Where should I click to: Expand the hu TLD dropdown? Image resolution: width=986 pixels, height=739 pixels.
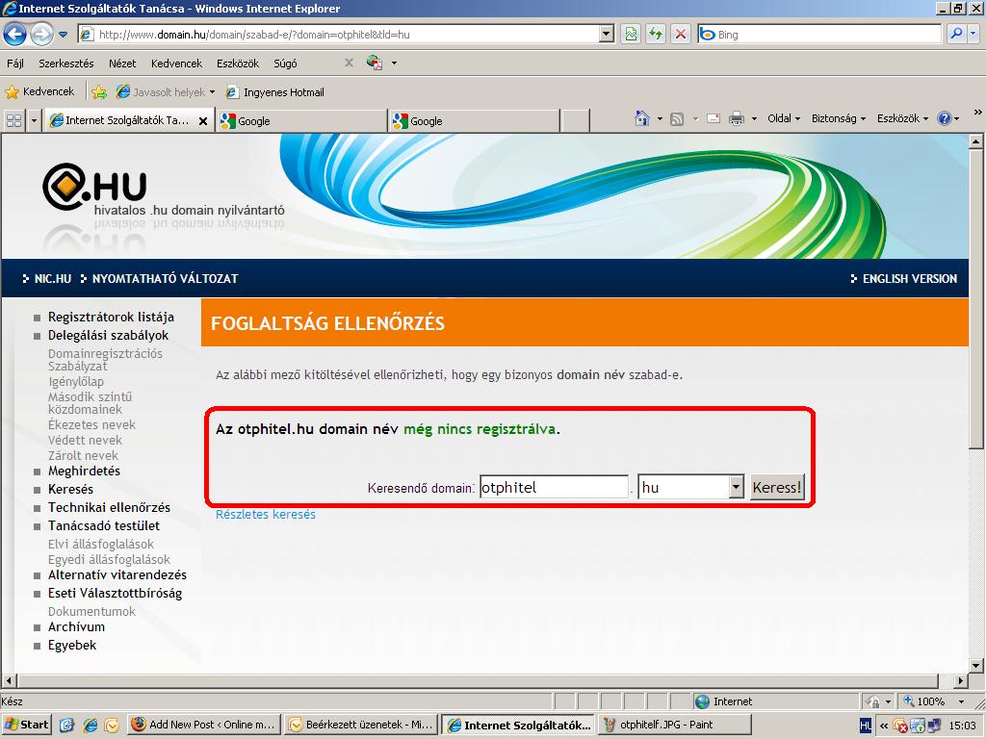pos(737,487)
